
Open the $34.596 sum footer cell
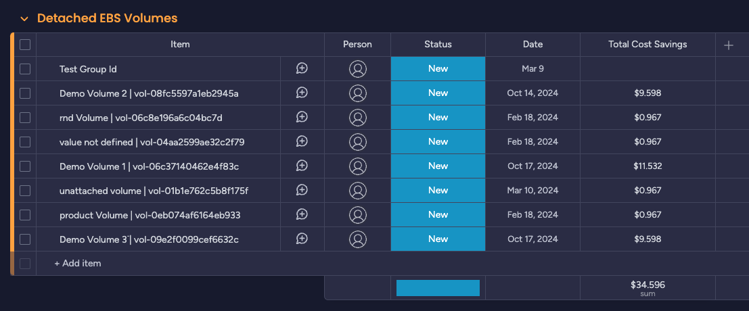click(x=648, y=288)
